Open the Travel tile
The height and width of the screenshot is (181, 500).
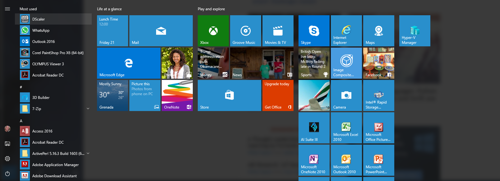click(314, 95)
